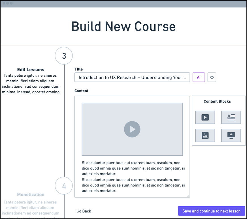
Task: Select the step 3 circle marker
Action: (x=64, y=56)
